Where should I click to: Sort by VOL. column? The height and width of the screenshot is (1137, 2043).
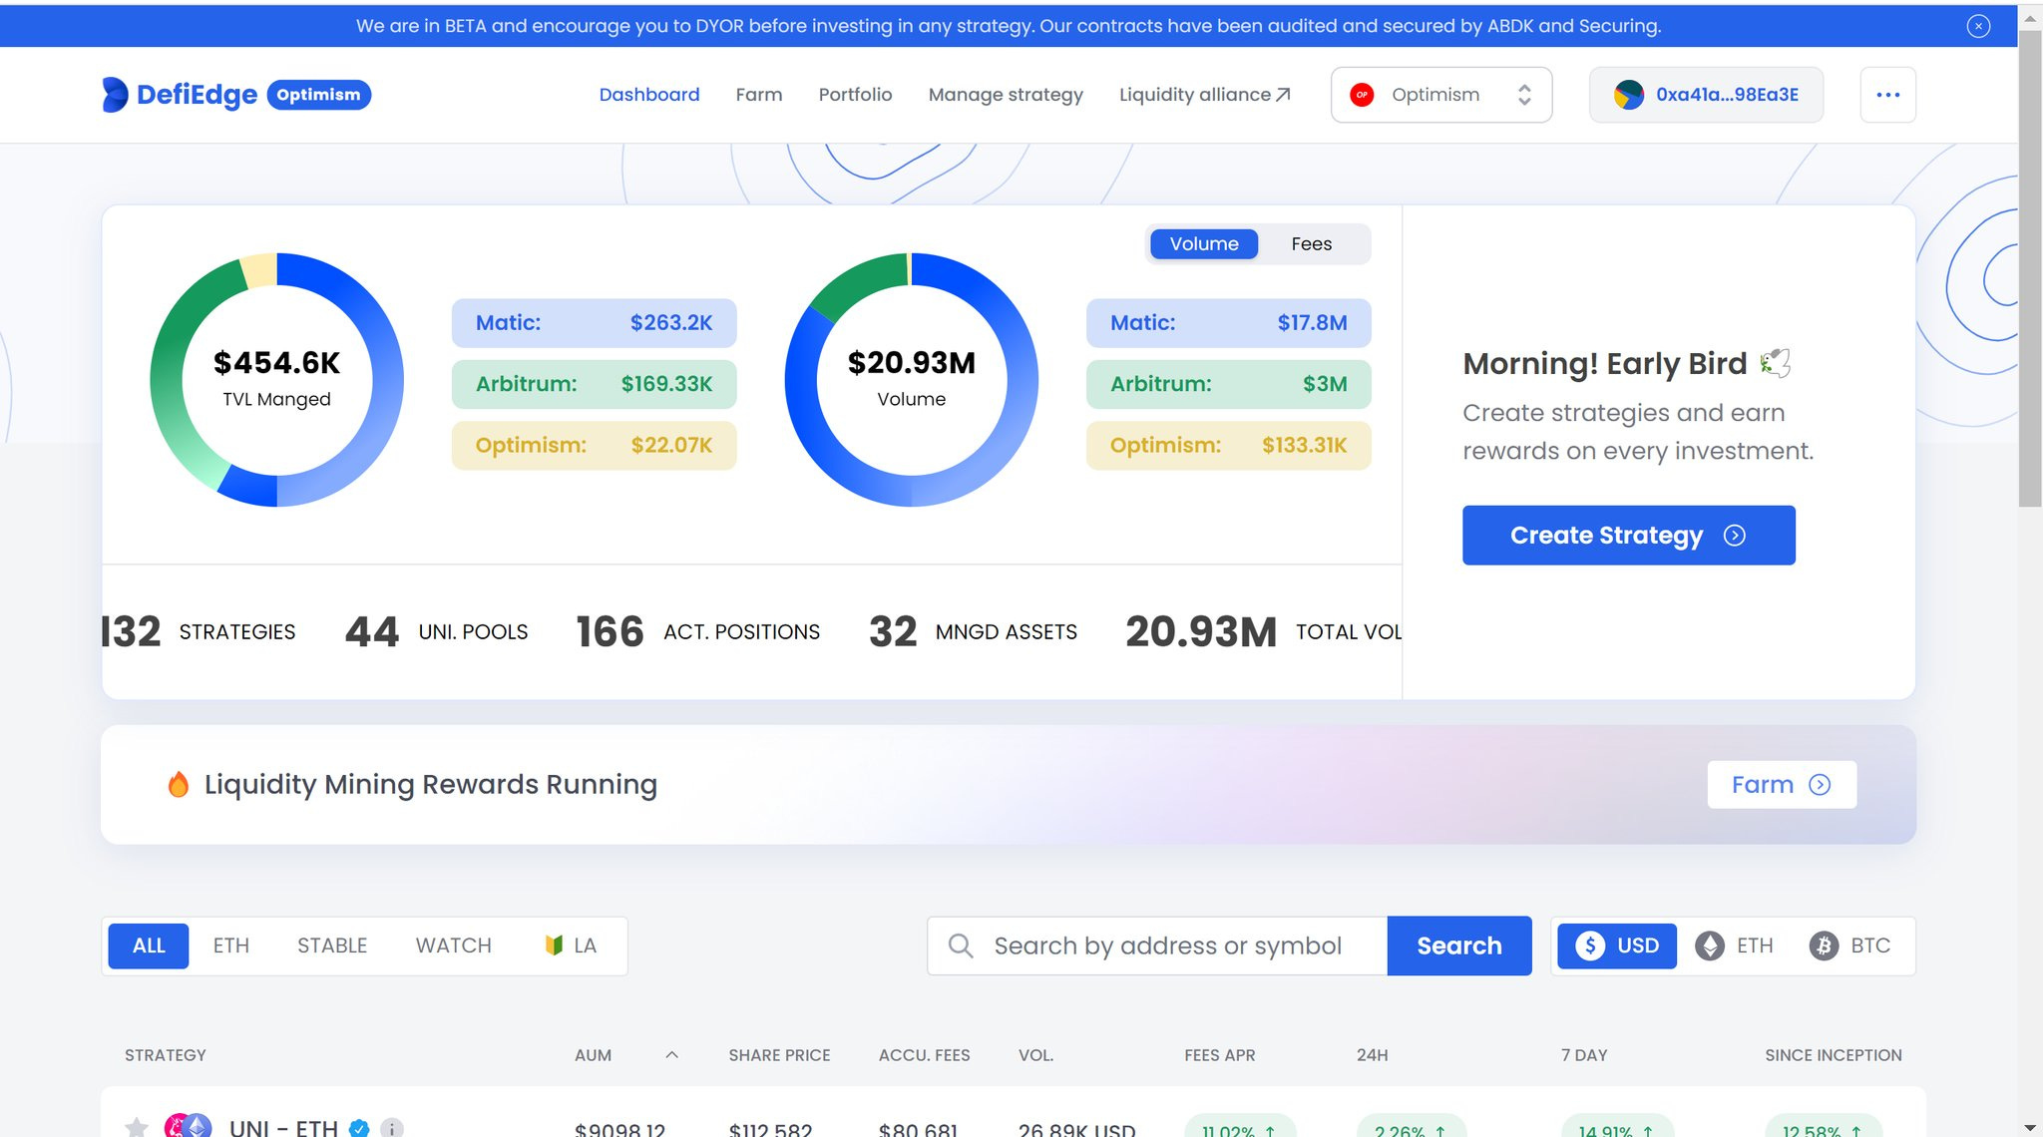1035,1055
